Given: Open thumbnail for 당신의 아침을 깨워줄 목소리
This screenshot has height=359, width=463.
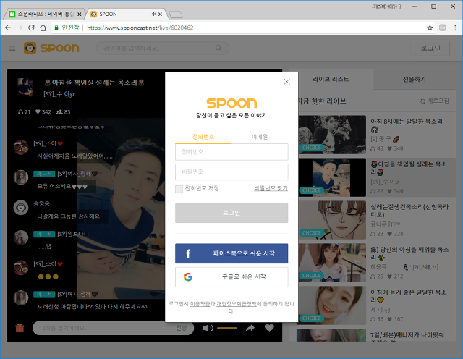Looking at the screenshot, I should coord(332,263).
